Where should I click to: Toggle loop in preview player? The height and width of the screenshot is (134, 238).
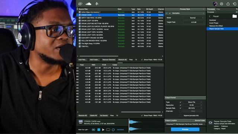pyautogui.click(x=108, y=130)
